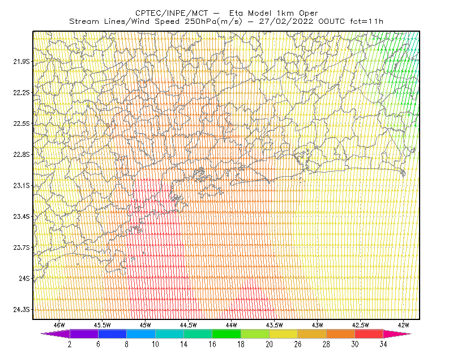Click the red 30-34 m/s color swatch

(369, 334)
